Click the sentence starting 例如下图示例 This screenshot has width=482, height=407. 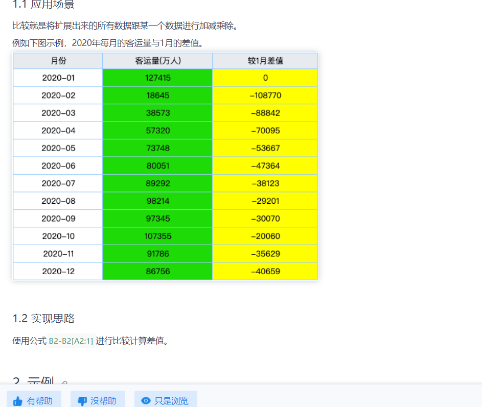coord(108,43)
